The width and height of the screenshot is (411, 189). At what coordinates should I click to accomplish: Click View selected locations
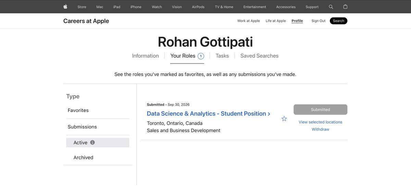[x=320, y=122]
